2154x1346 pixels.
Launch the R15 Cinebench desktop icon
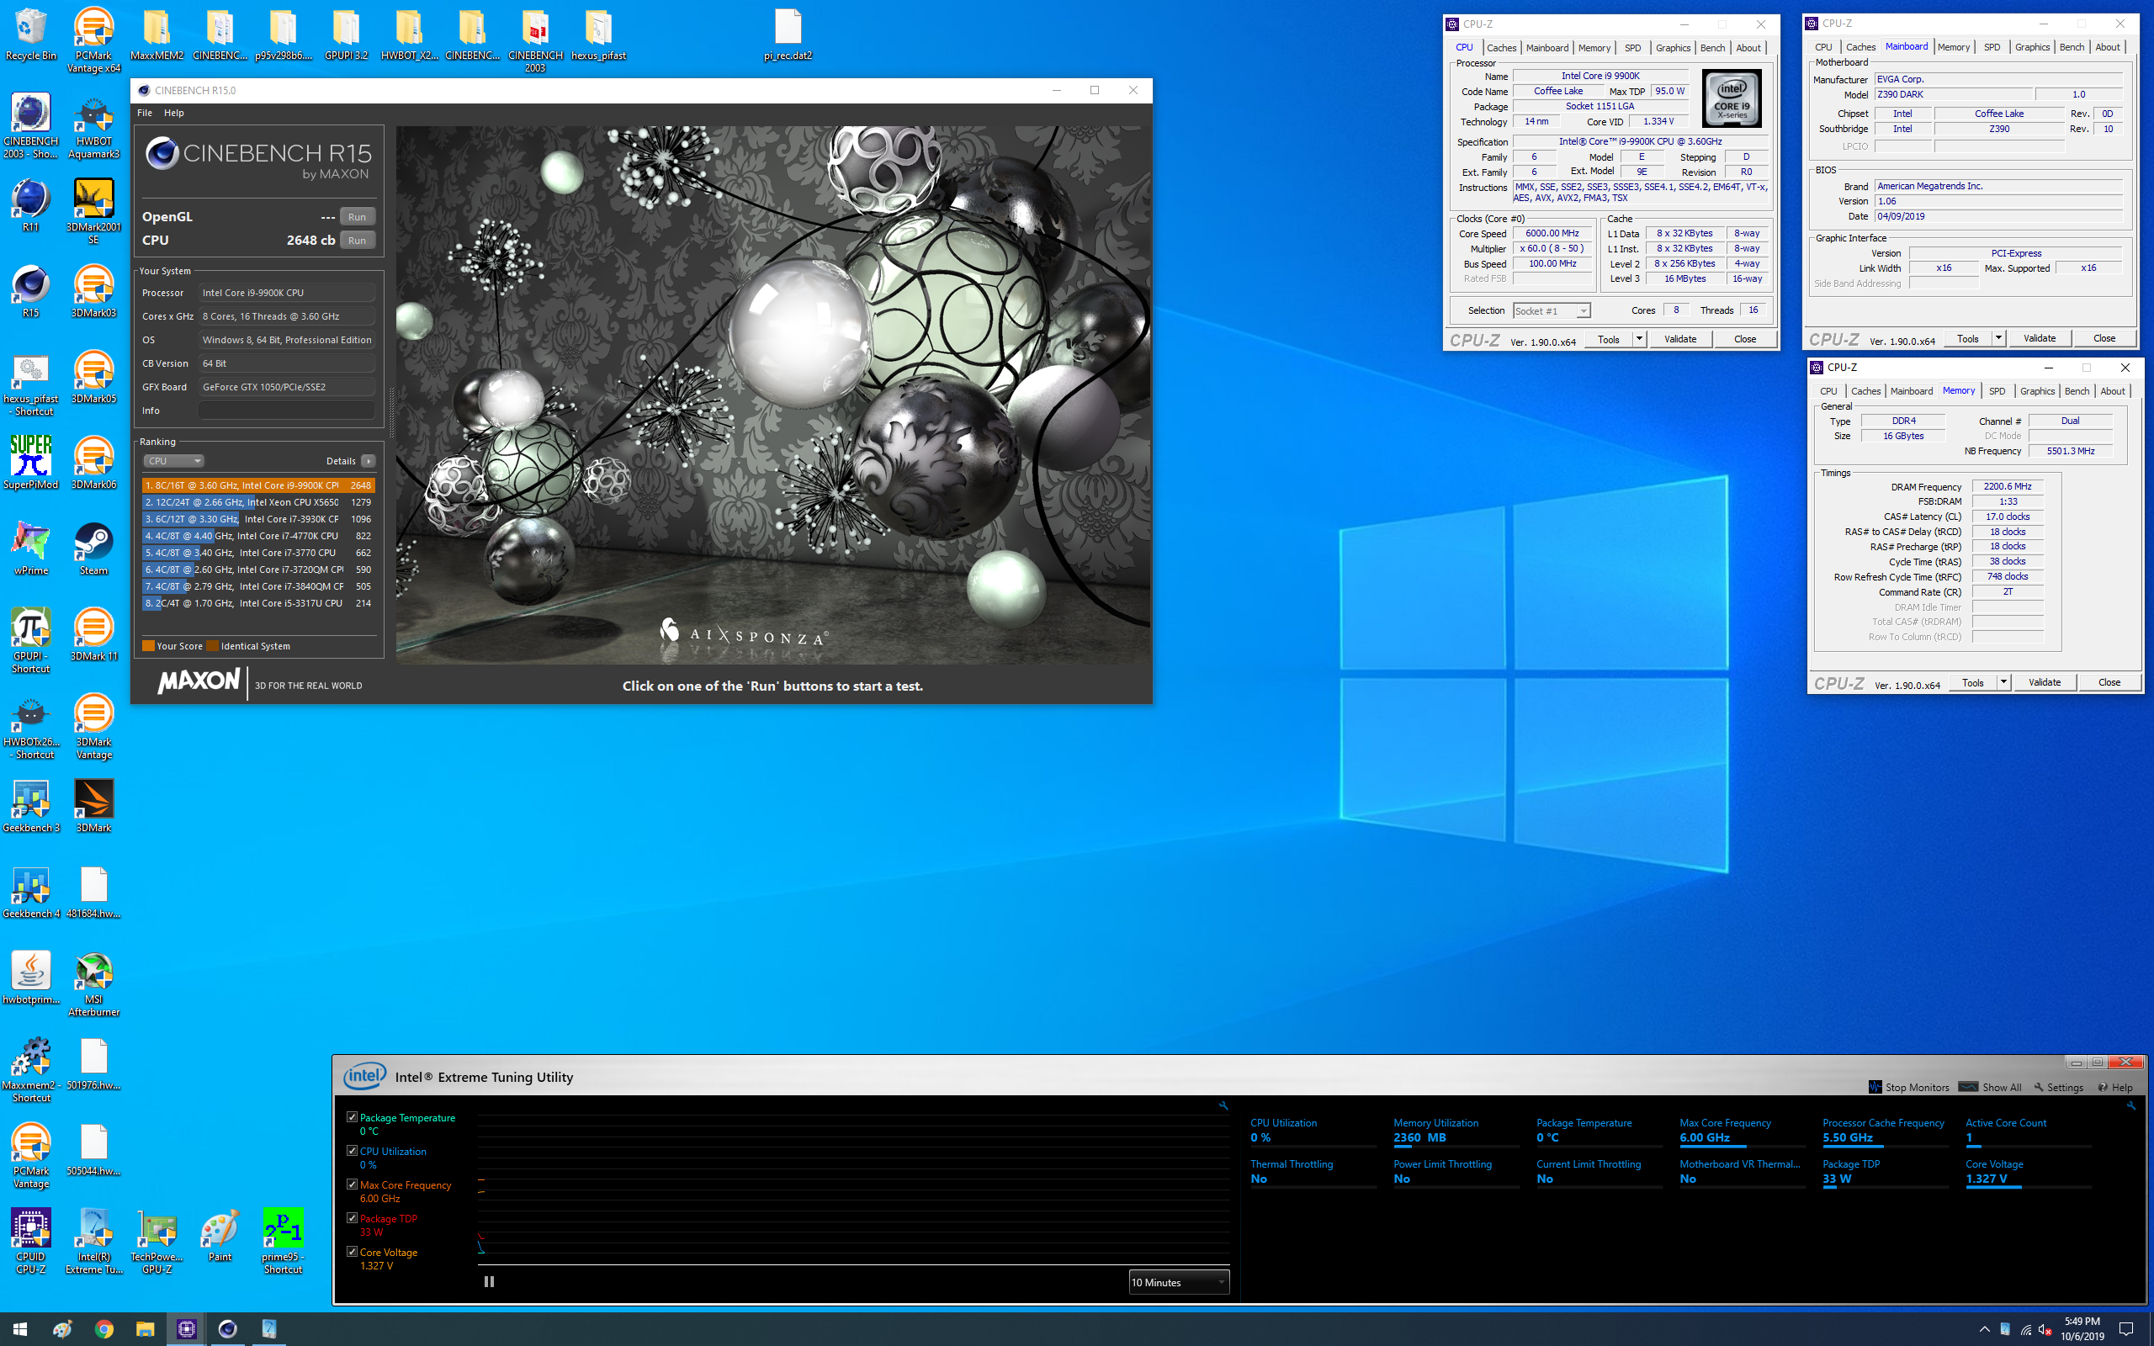pyautogui.click(x=30, y=291)
